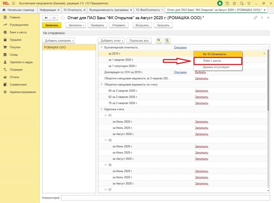Open the main hamburger menu
The width and height of the screenshot is (274, 203).
point(13,3)
